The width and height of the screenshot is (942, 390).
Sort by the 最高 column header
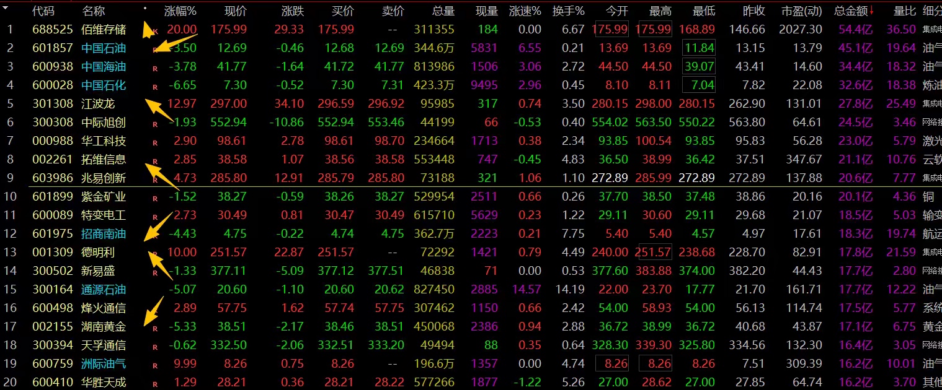click(x=660, y=11)
